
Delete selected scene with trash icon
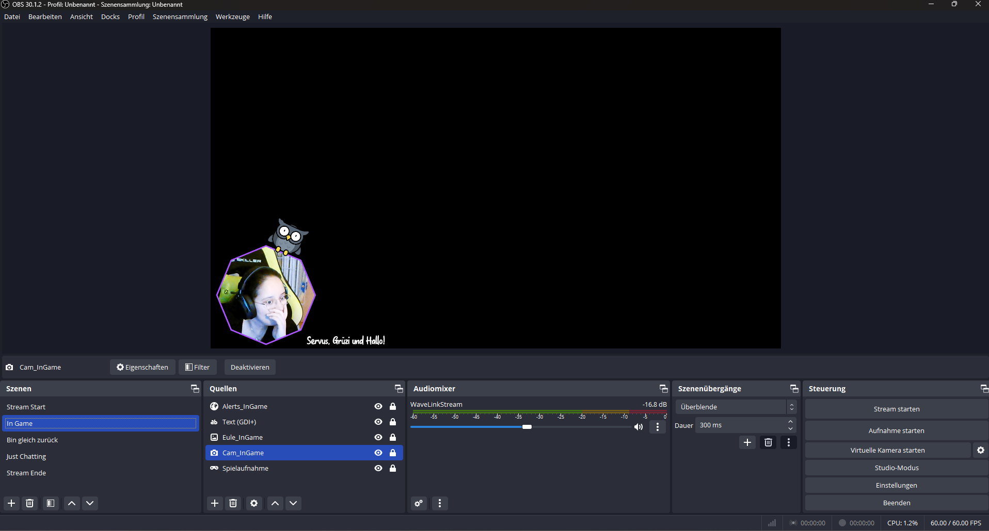[30, 503]
